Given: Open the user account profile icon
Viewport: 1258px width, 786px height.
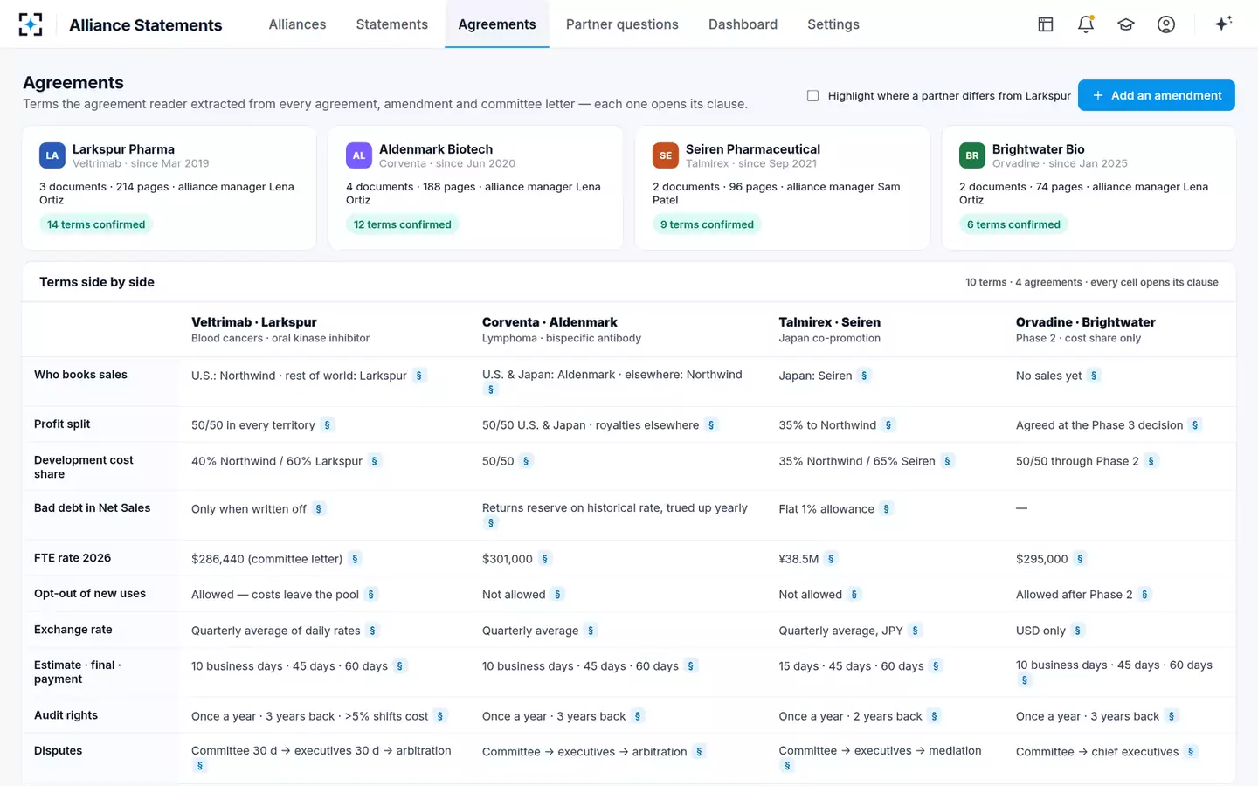Looking at the screenshot, I should point(1166,24).
